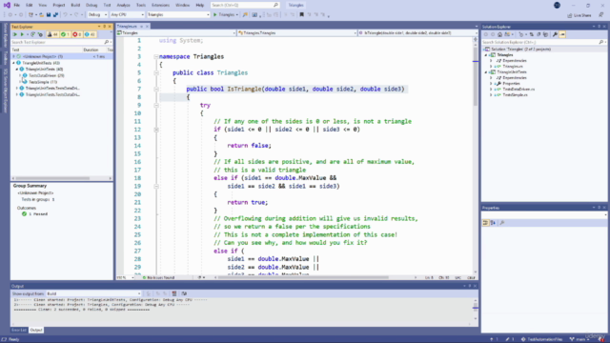This screenshot has width=610, height=343.
Task: Expand the Unknown Project test group
Action: (14, 56)
